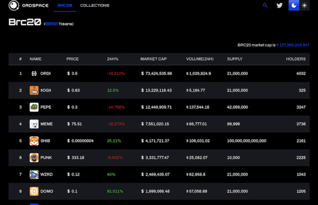Screen dimensions: 318x205
Task: Click the $ 137,350,215.847 market cap value
Action: click(x=293, y=45)
